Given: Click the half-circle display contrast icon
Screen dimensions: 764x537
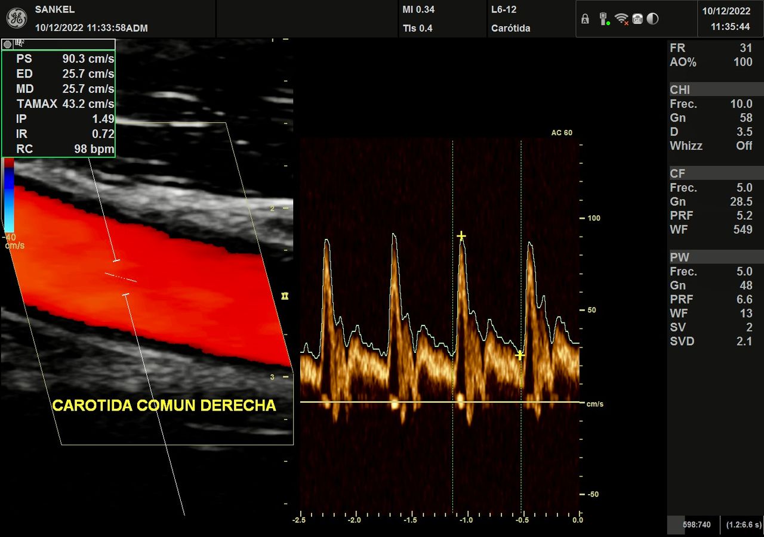Looking at the screenshot, I should tap(653, 19).
